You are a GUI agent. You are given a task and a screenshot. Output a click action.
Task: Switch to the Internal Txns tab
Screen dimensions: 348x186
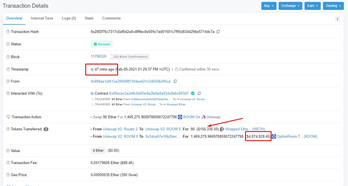(x=42, y=18)
